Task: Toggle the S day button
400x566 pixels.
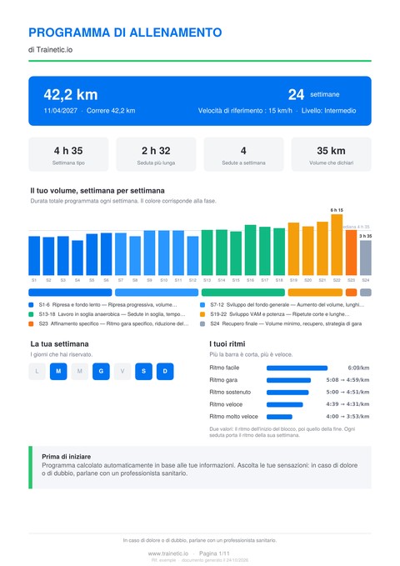Action: [143, 372]
